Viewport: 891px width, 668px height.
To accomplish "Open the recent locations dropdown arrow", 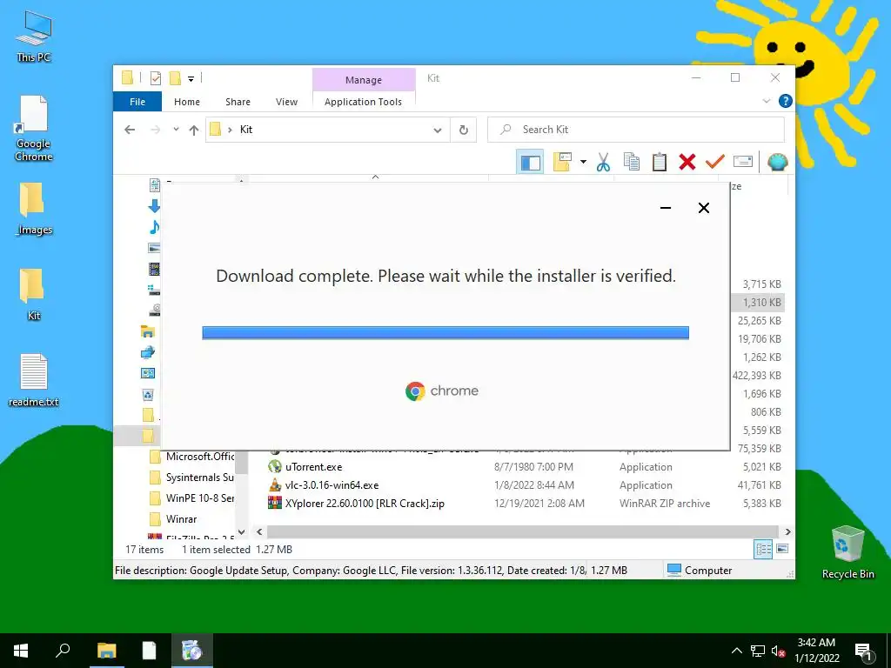I will point(176,130).
